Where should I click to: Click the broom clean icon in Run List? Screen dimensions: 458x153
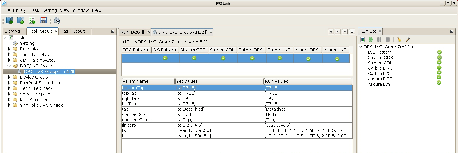[x=399, y=39]
